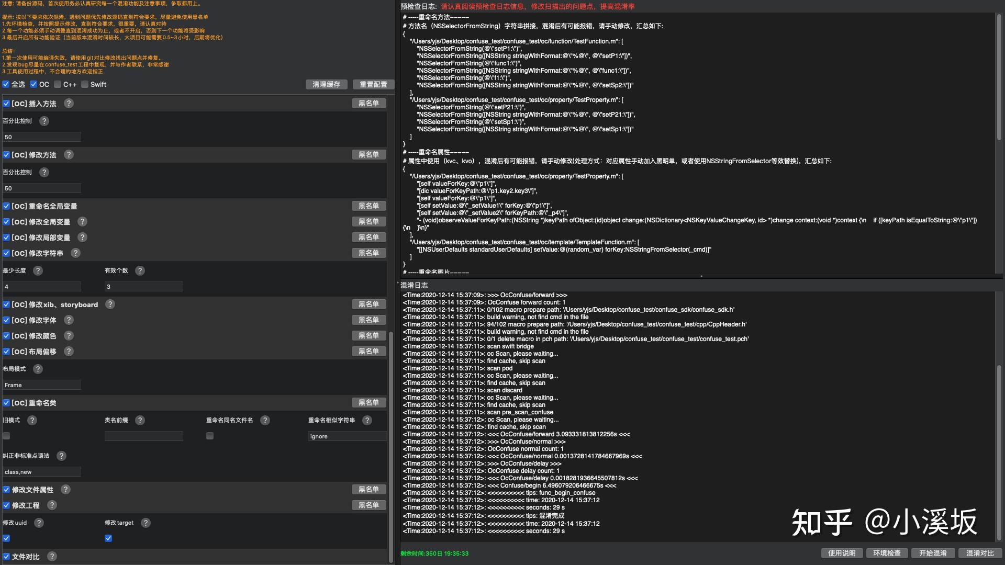Click help icon beside [OC] 修改字符串
This screenshot has width=1005, height=565.
point(75,253)
